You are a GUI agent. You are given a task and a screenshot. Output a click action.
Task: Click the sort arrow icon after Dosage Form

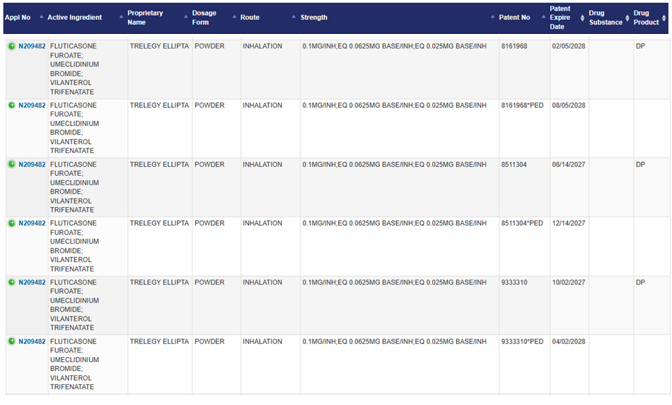tap(234, 17)
